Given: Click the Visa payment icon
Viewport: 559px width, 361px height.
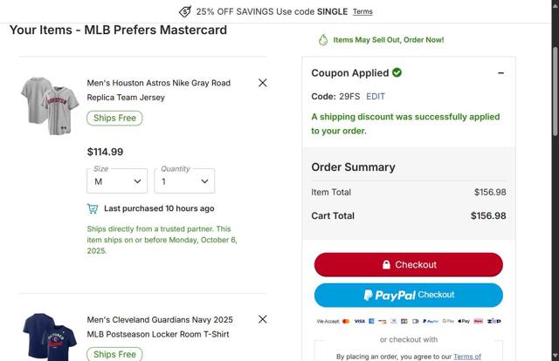Looking at the screenshot, I should [x=359, y=321].
